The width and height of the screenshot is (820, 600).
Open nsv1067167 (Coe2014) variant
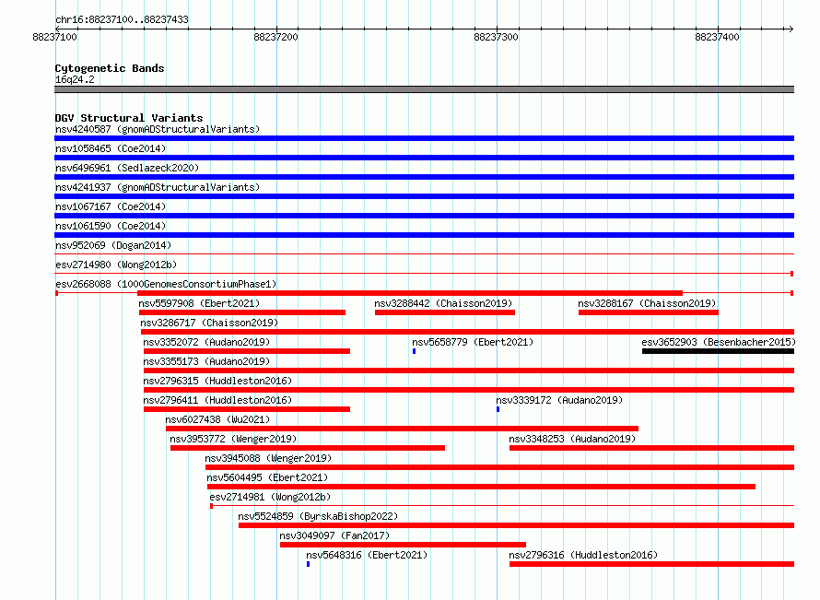coord(111,206)
